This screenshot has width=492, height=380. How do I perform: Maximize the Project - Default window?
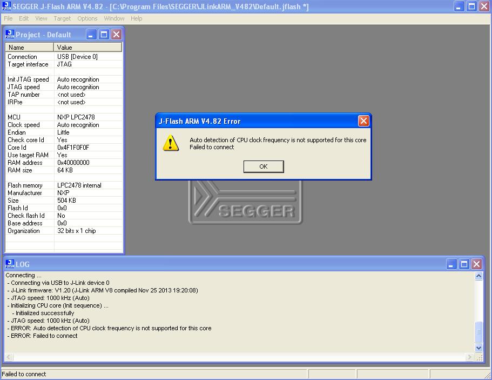click(x=104, y=34)
